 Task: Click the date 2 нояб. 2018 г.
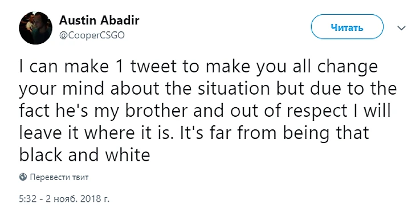click(x=77, y=198)
